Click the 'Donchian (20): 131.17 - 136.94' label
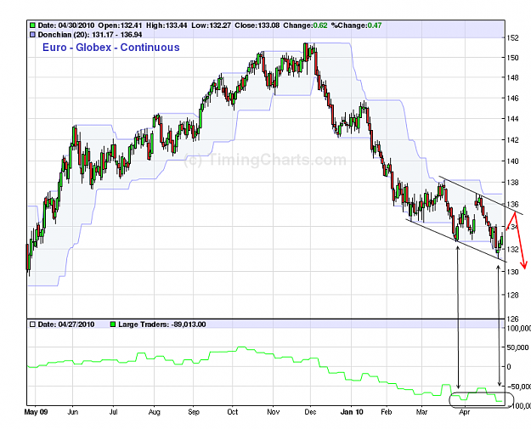 (x=90, y=35)
